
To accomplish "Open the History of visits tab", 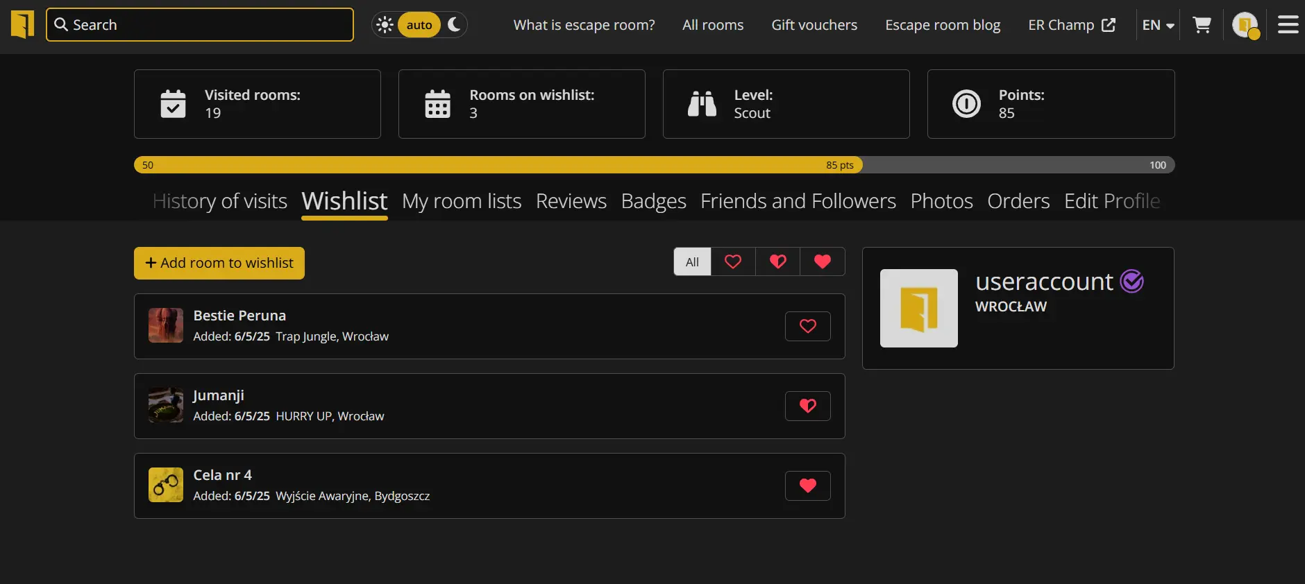I will click(219, 201).
